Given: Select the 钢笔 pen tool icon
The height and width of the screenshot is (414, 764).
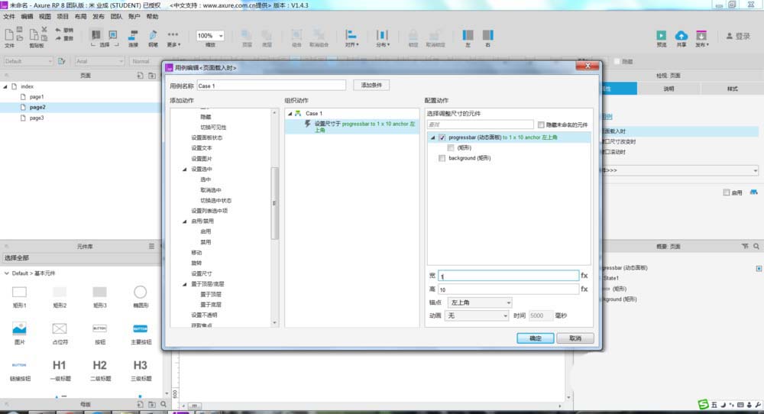Looking at the screenshot, I should click(x=153, y=36).
